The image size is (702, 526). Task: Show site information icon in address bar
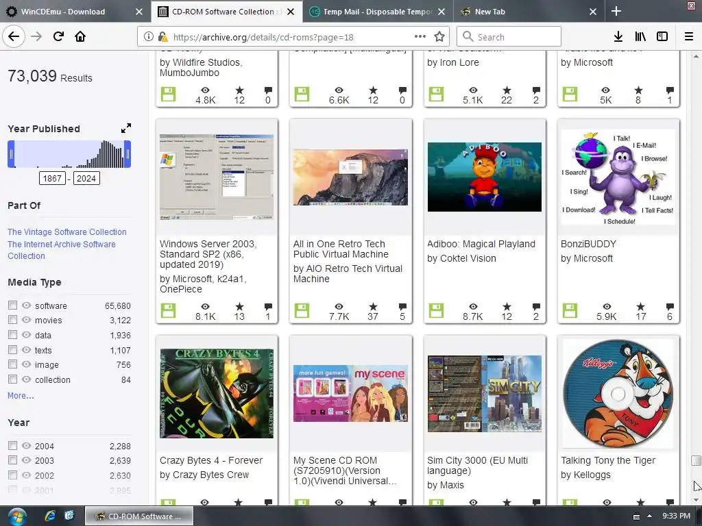(x=149, y=37)
